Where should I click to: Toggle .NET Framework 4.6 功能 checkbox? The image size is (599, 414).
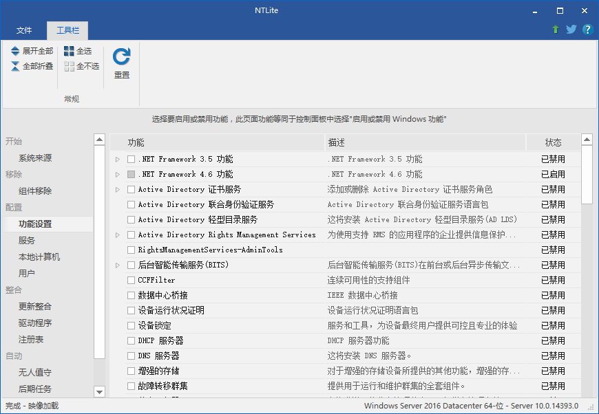click(131, 175)
